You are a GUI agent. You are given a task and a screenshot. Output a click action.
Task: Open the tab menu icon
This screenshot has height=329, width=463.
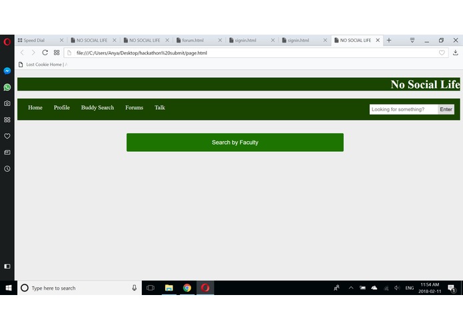click(412, 40)
